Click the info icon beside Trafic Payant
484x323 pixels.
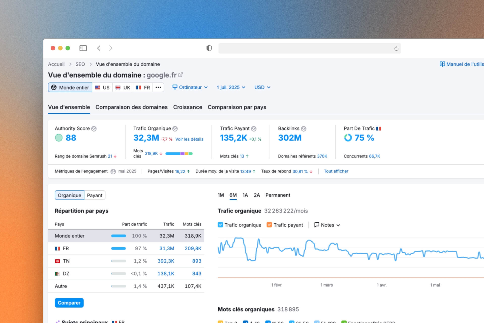tap(254, 129)
